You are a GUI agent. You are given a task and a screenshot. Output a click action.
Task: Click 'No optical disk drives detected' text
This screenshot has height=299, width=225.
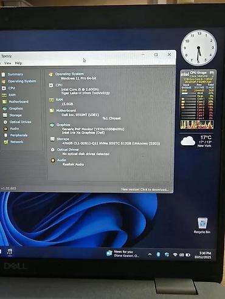[86, 154]
